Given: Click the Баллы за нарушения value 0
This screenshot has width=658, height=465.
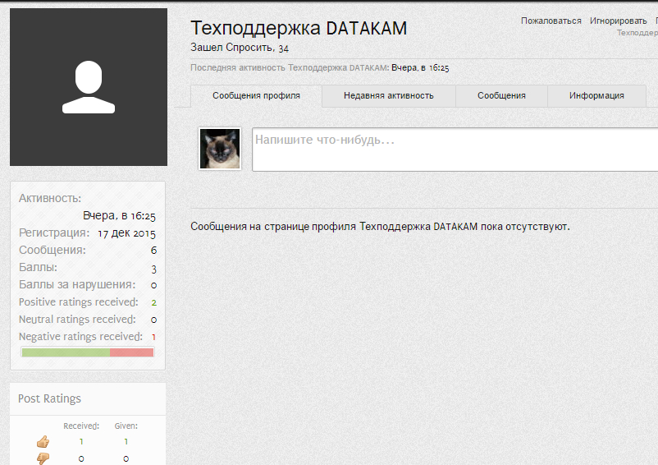Looking at the screenshot, I should (154, 285).
